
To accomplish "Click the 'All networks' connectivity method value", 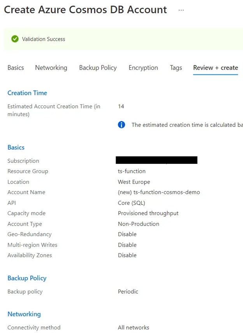I will click(x=134, y=328).
